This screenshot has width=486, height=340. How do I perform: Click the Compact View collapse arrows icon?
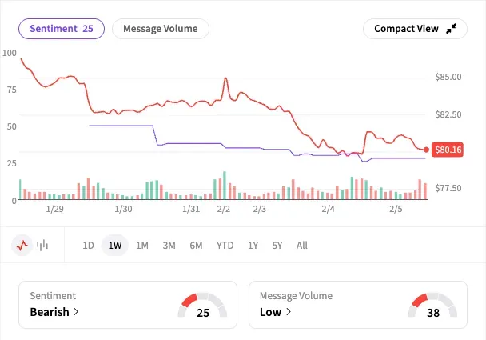452,29
